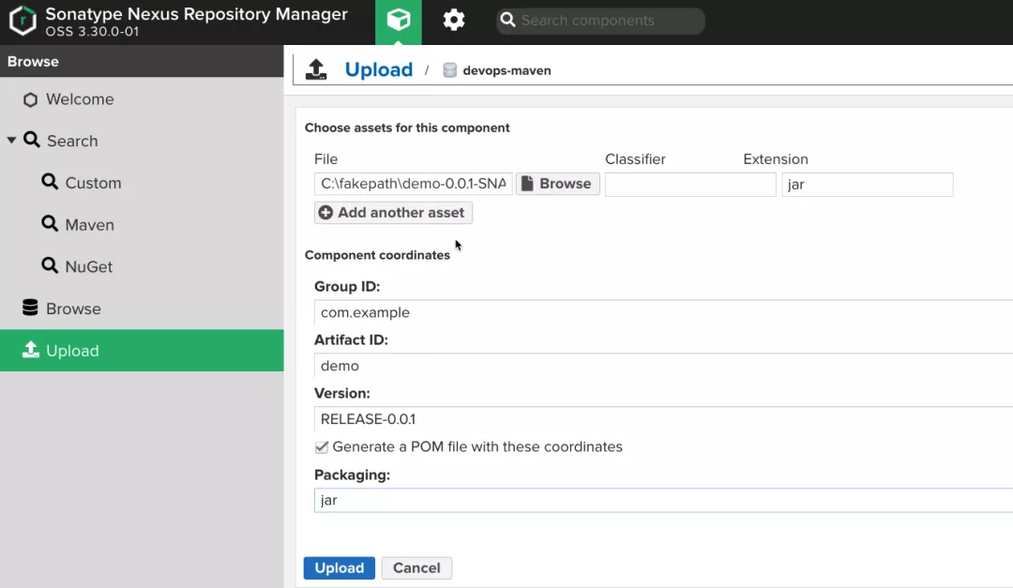Click the Custom search magnifier icon
The width and height of the screenshot is (1013, 588).
click(x=50, y=182)
